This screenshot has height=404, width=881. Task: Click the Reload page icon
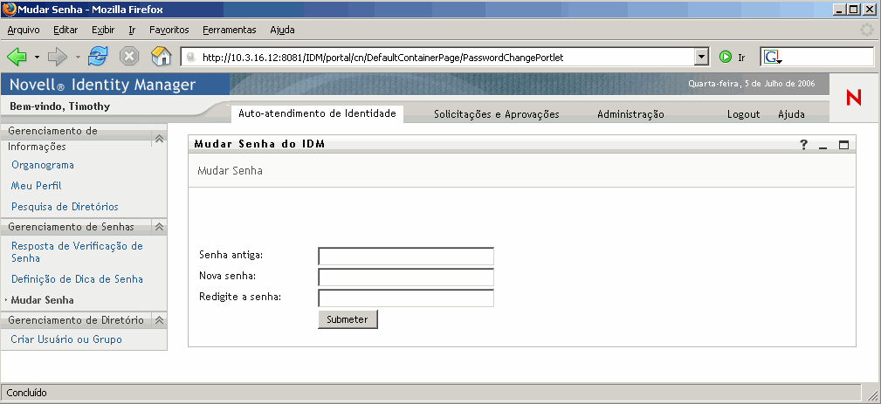(x=98, y=57)
